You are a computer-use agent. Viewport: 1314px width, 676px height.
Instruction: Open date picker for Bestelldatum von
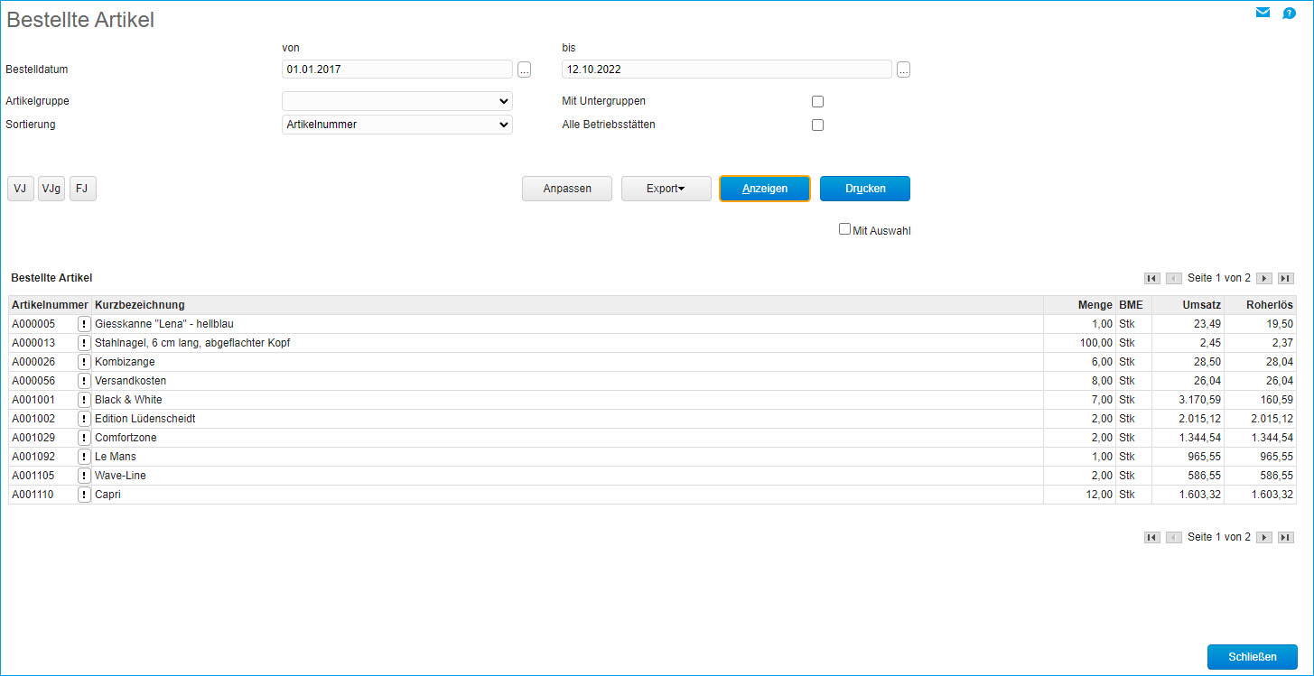[x=524, y=69]
